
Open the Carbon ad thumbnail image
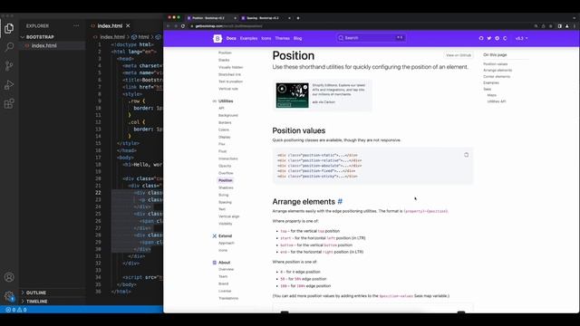(292, 95)
